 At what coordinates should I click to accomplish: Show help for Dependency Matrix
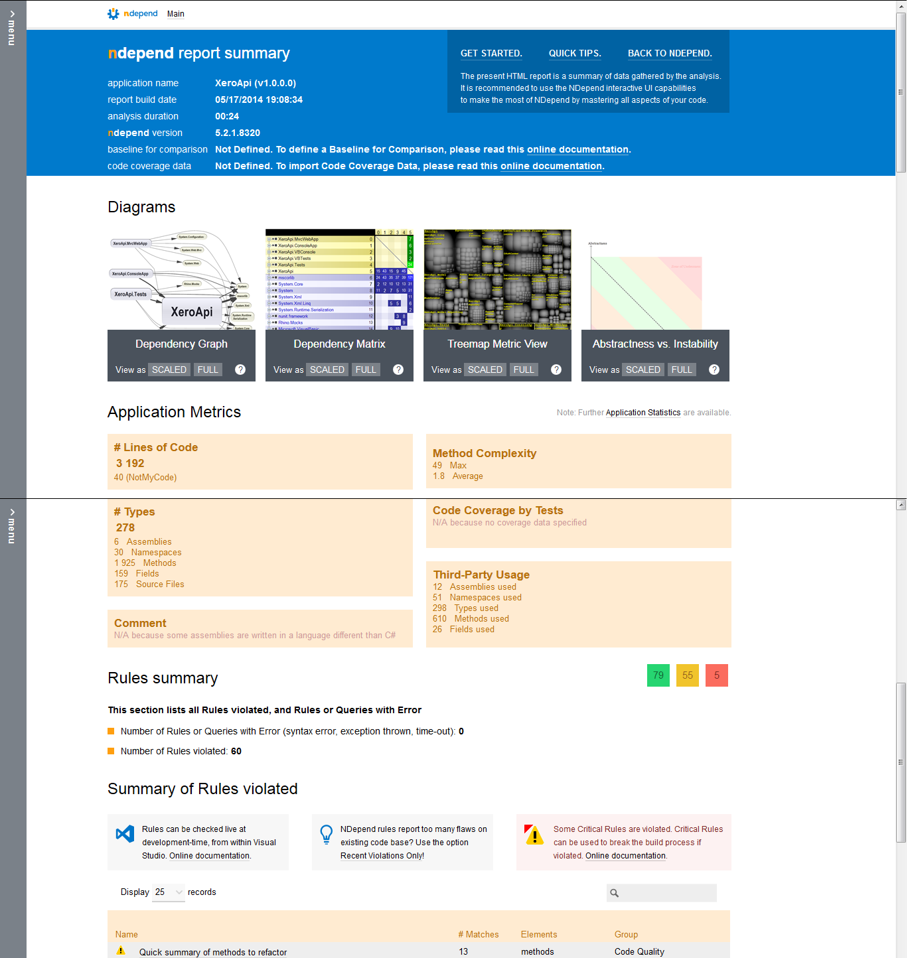[x=398, y=370]
